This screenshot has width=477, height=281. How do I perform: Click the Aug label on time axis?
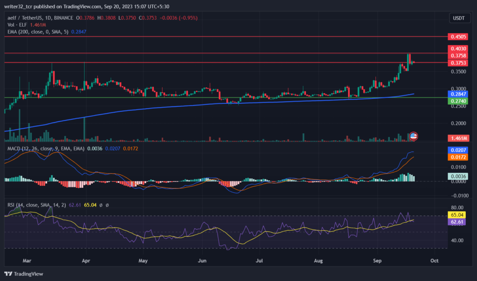(x=318, y=260)
